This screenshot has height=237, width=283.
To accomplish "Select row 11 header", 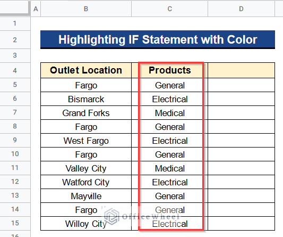I will coord(15,168).
